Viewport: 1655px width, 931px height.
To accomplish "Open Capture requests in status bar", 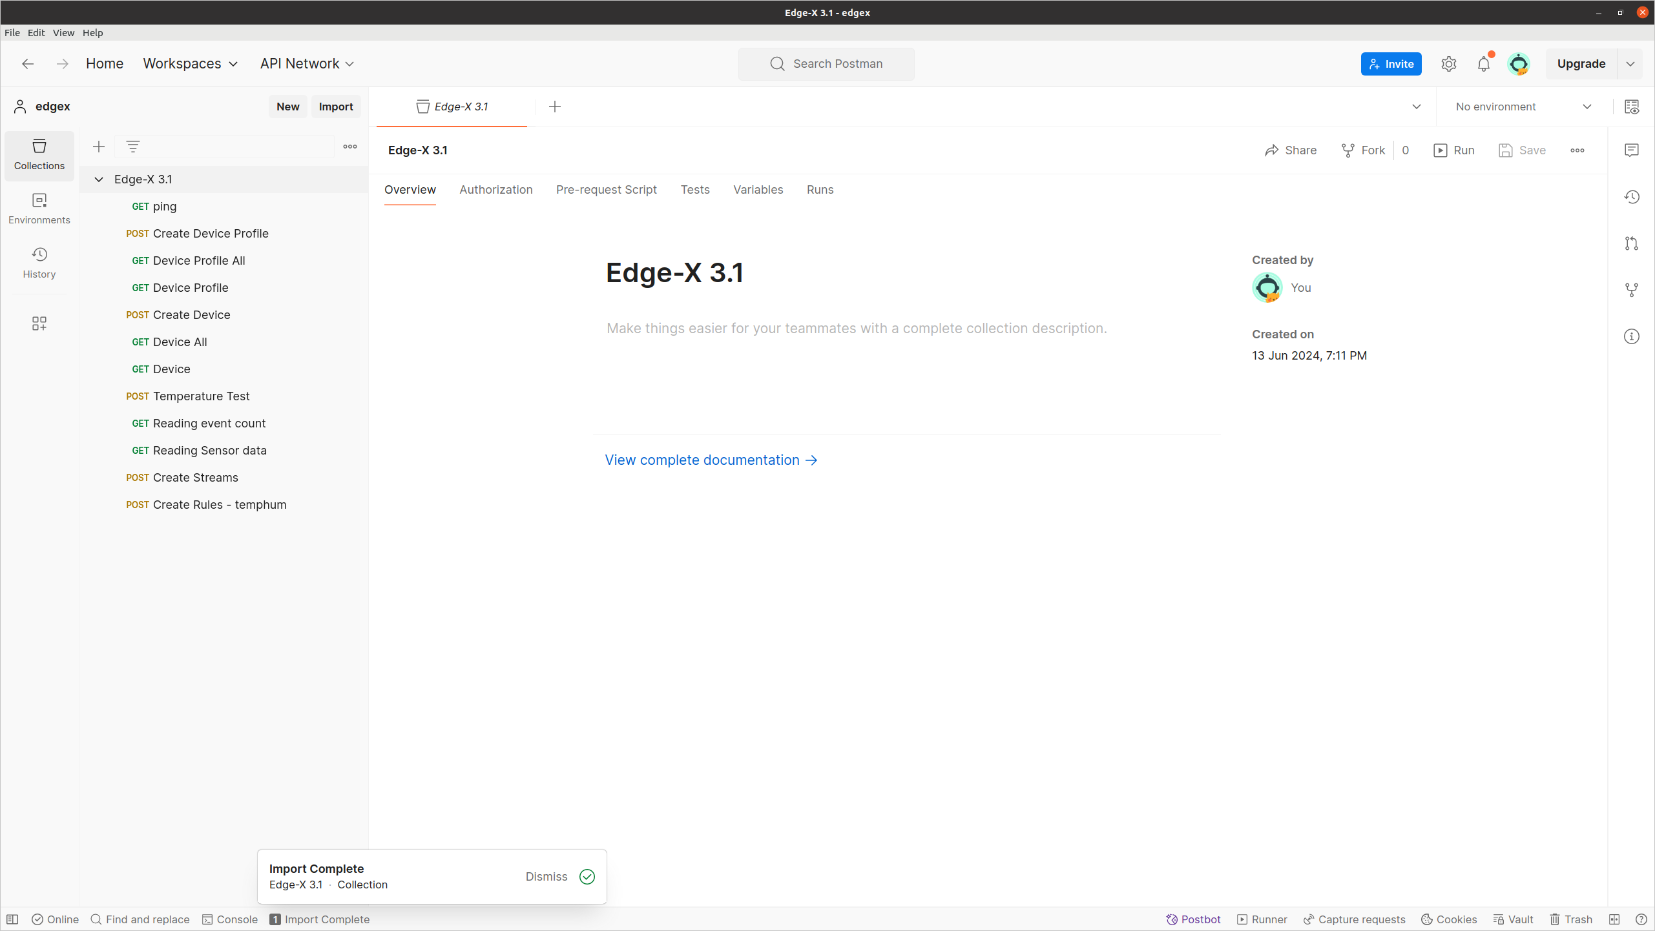I will (x=1355, y=919).
